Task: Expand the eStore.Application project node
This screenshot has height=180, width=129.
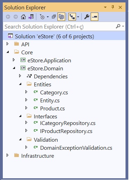Action: (x=14, y=60)
